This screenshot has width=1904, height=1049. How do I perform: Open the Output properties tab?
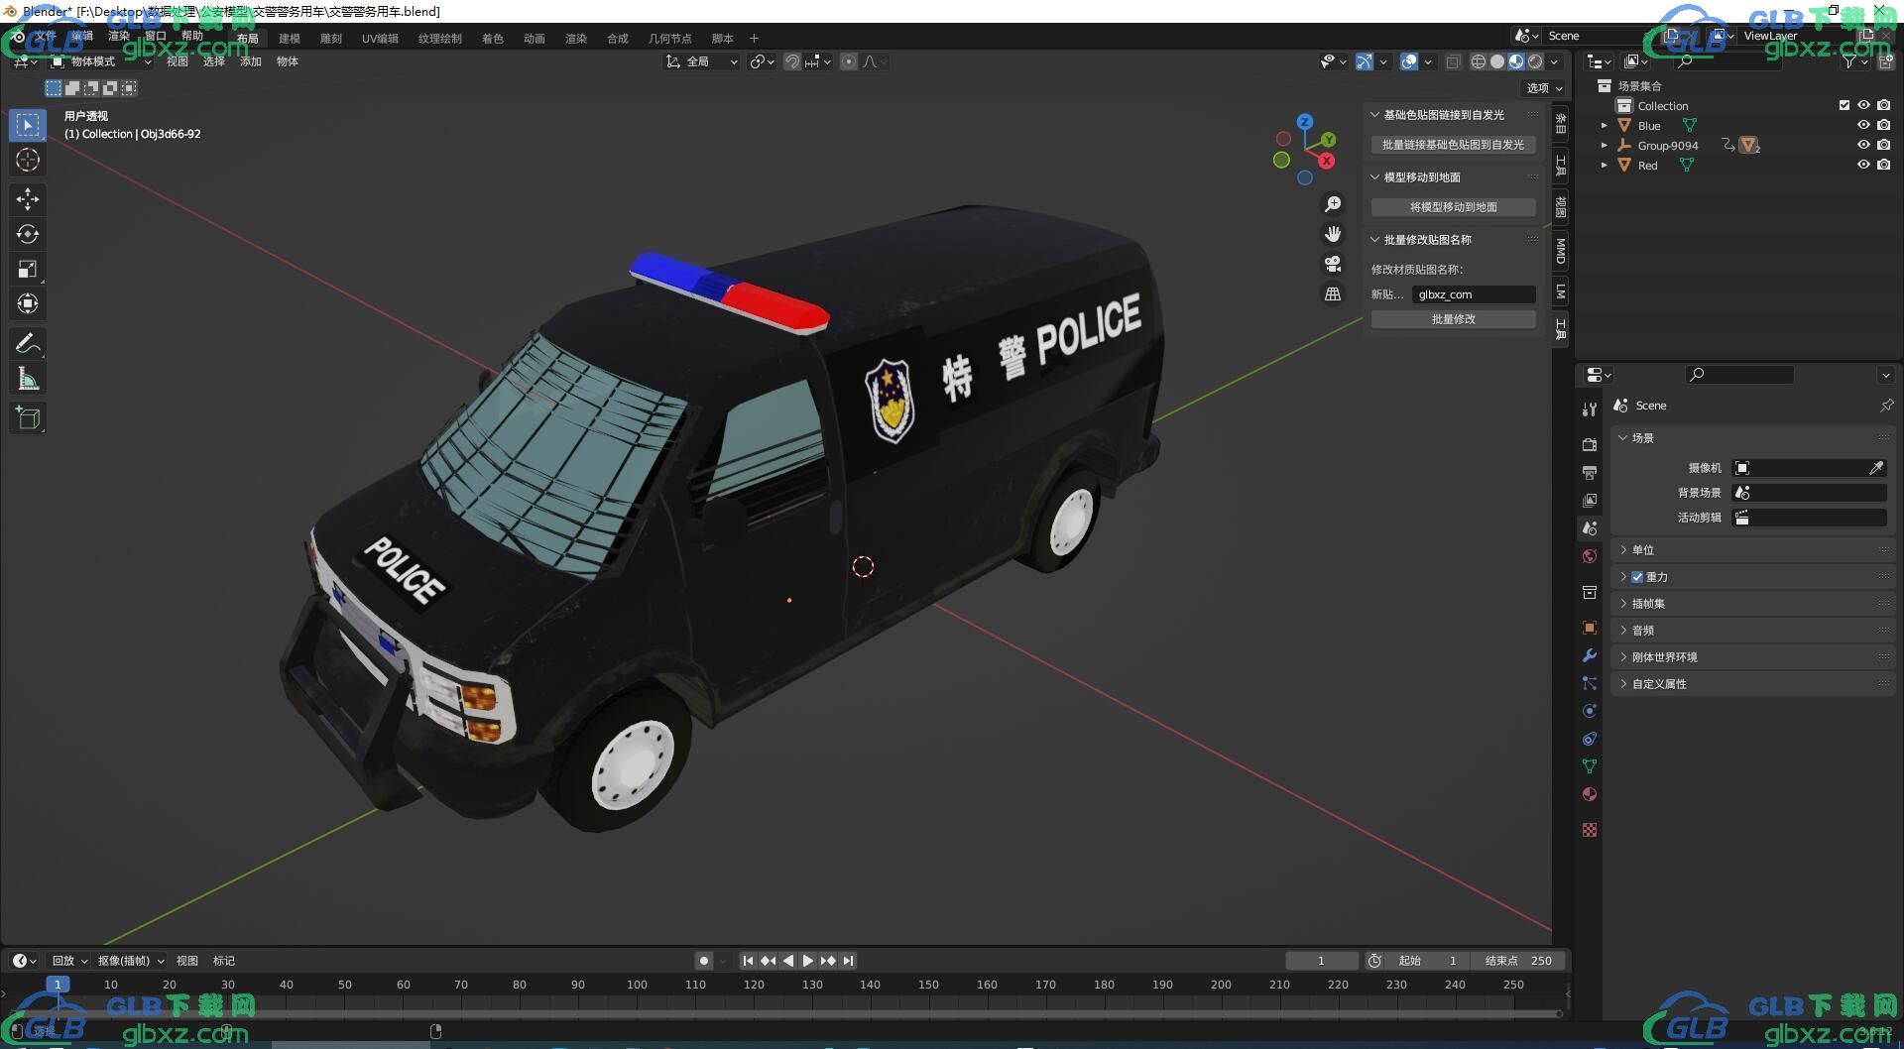[x=1590, y=472]
